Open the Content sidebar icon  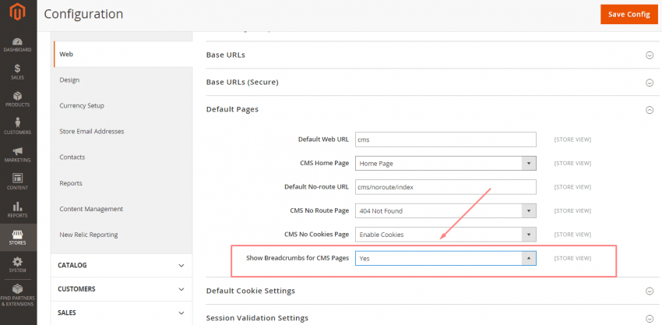coord(18,182)
